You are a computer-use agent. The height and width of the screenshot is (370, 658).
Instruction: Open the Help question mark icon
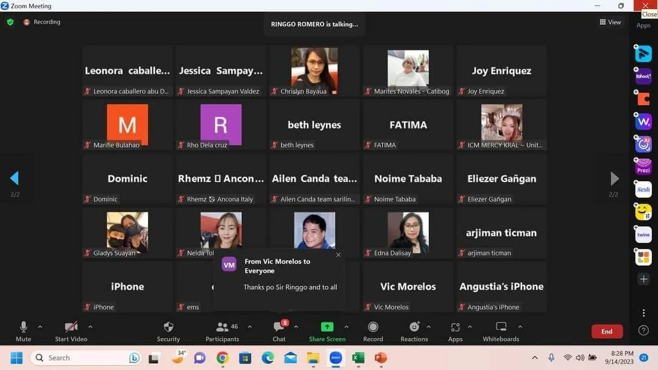click(643, 330)
